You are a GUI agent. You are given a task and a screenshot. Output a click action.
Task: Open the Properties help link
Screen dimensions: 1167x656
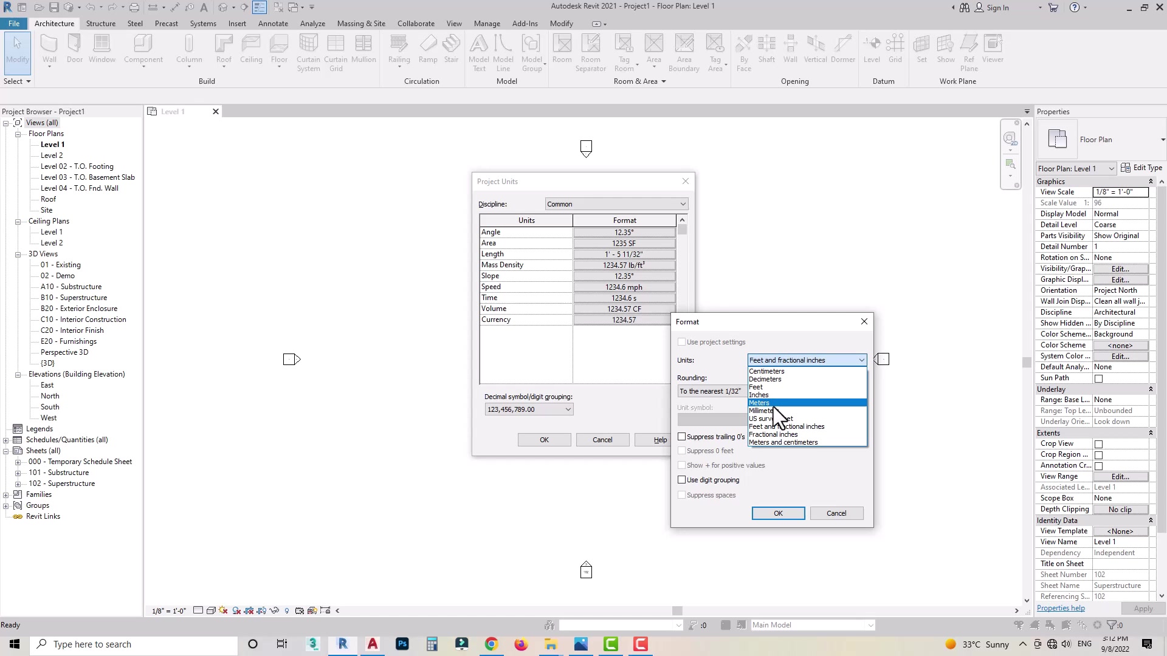pos(1061,608)
